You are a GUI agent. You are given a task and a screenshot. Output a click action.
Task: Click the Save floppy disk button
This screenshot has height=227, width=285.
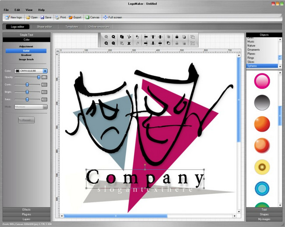coord(46,17)
